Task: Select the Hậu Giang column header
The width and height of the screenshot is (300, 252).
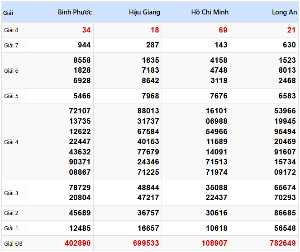Action: [144, 12]
